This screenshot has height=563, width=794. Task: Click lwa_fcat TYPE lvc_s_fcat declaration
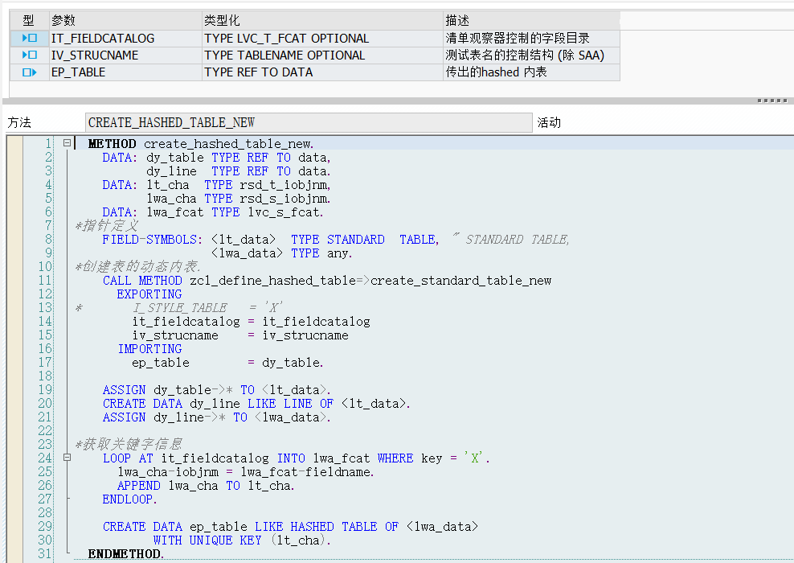235,212
